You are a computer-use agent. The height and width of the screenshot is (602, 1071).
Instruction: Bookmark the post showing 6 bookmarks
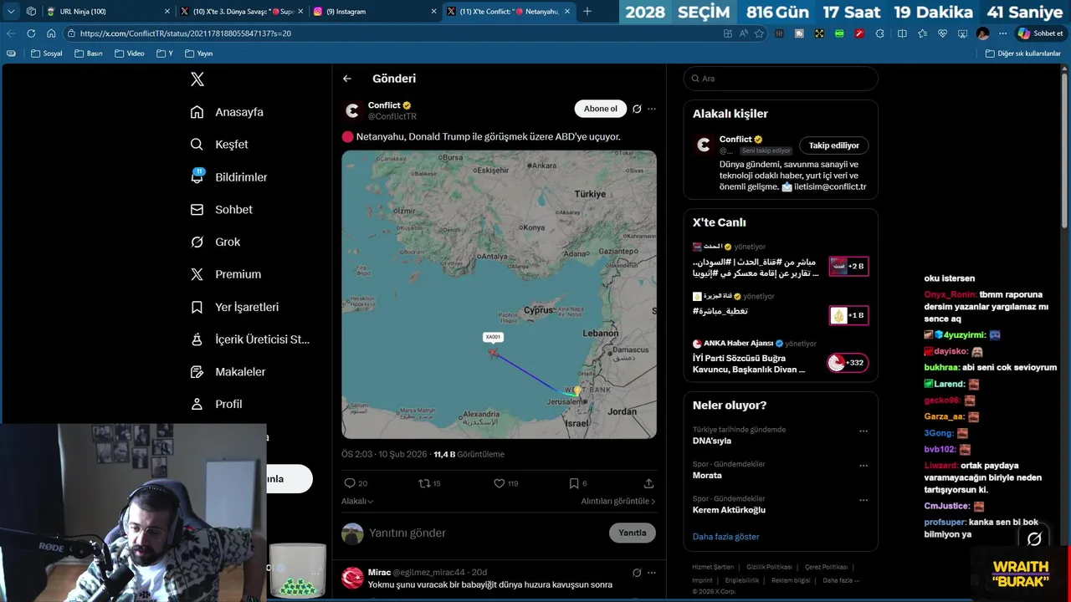[x=573, y=483]
